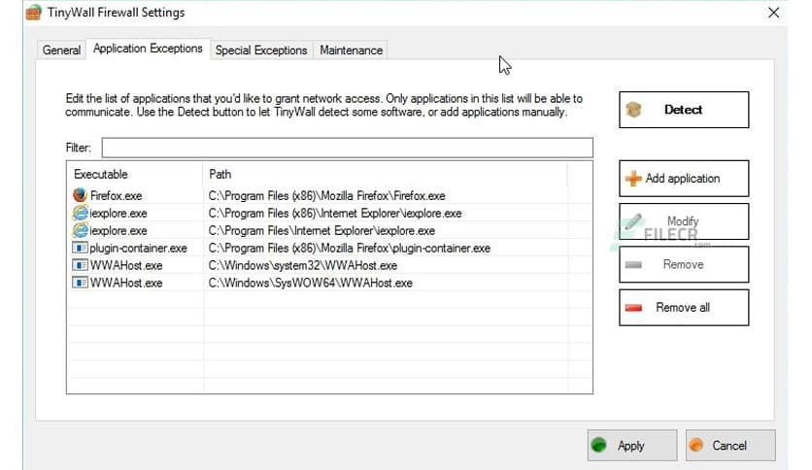Select iexplore.exe in C:\Program Files\Internet Explorer row
Viewport: 812px width, 470px height.
118,231
